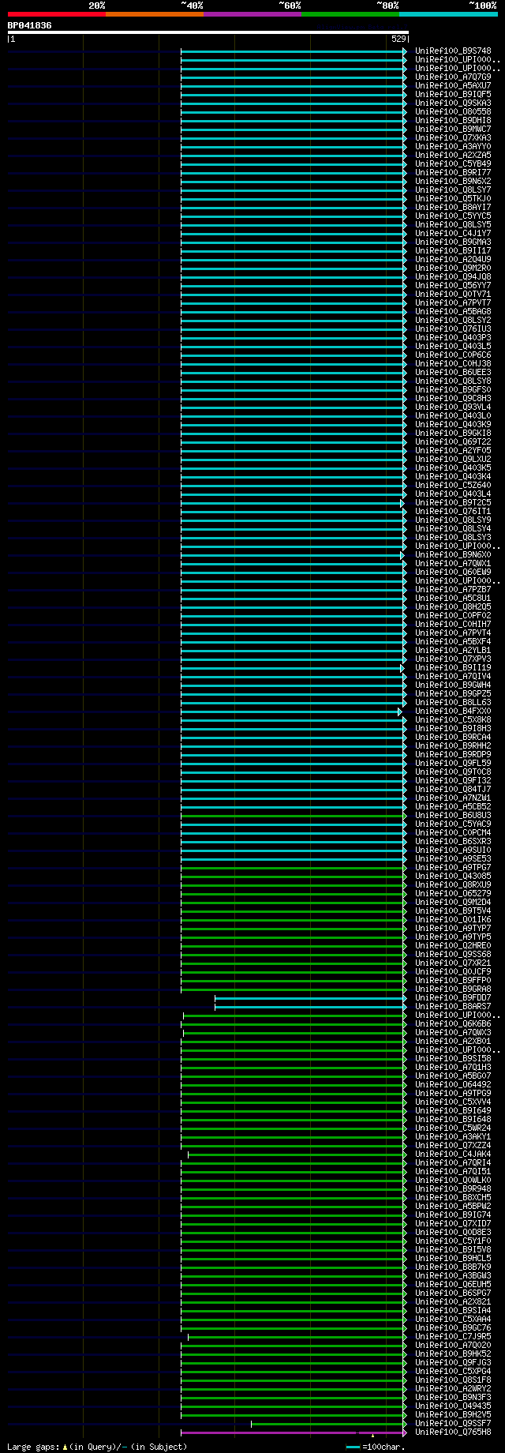Viewport: 505px width, 1453px height.
Task: Click the white query sequence bar 1–529
Action: (208, 32)
